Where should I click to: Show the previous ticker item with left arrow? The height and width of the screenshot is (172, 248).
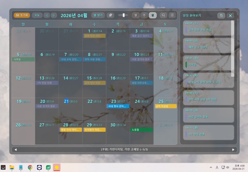15,150
